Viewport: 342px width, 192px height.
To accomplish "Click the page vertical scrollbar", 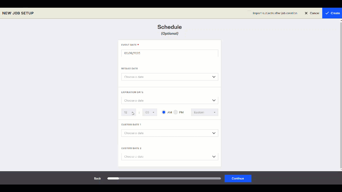I will pyautogui.click(x=341, y=95).
